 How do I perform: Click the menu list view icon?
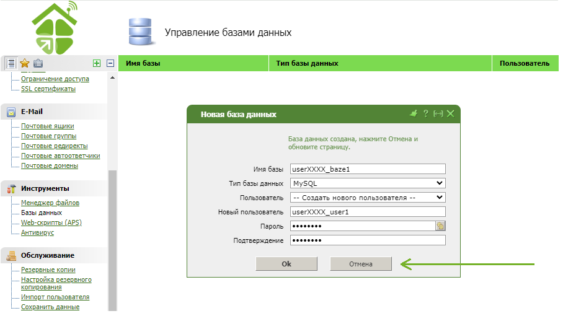(11, 63)
